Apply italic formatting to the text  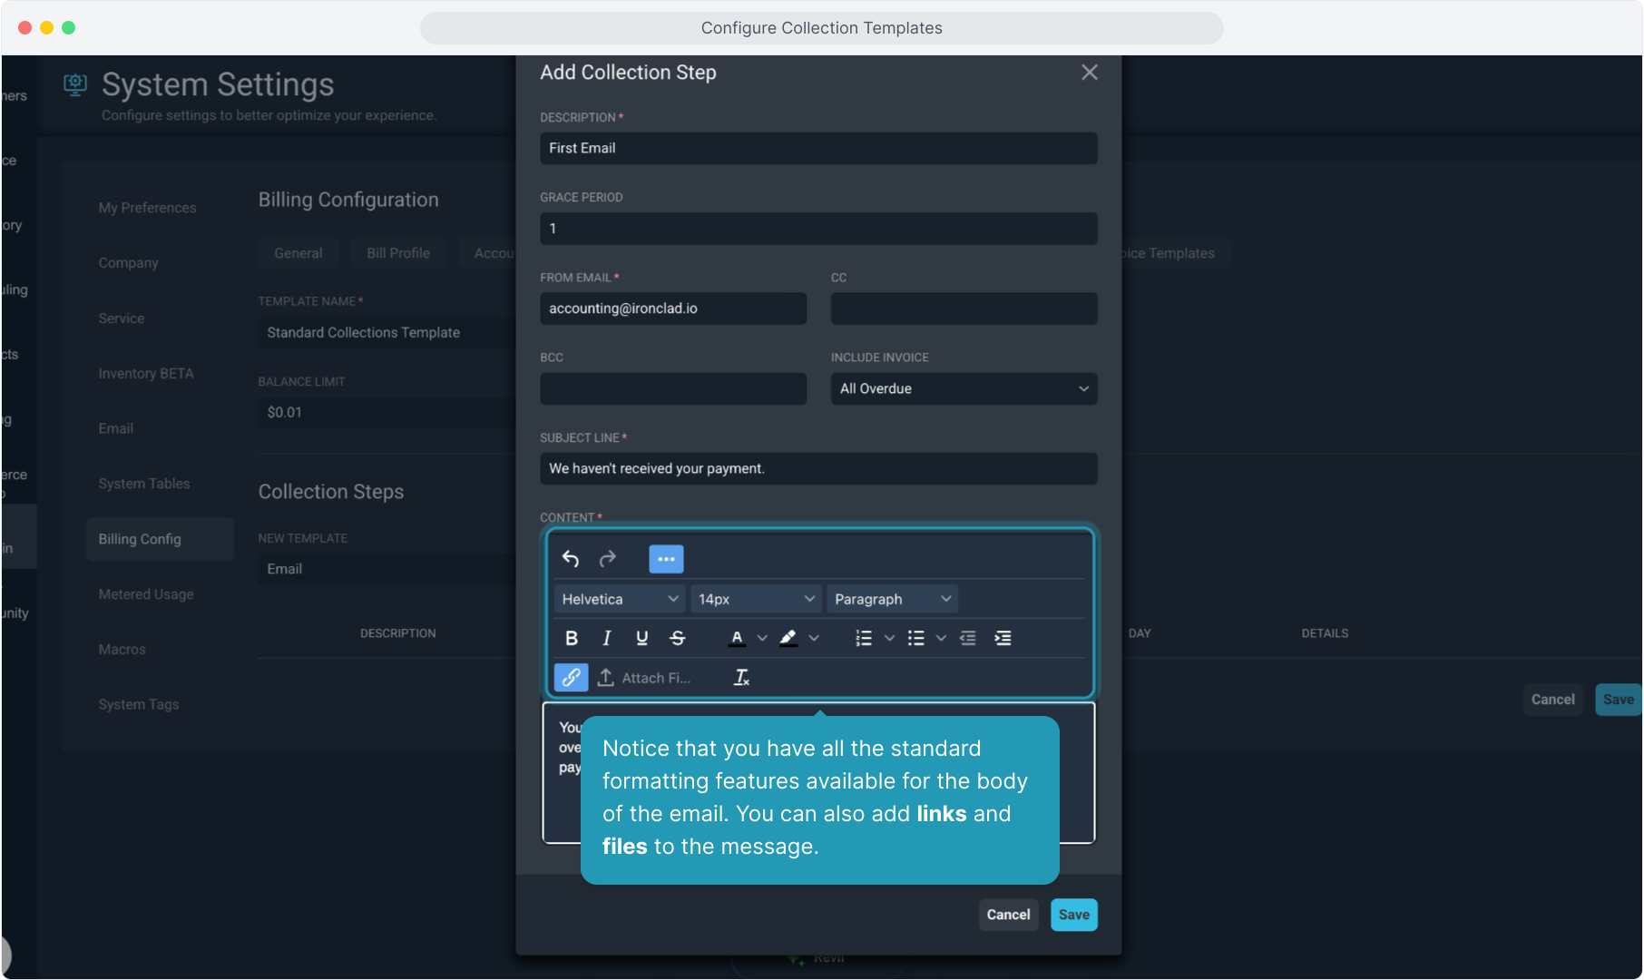(x=607, y=638)
